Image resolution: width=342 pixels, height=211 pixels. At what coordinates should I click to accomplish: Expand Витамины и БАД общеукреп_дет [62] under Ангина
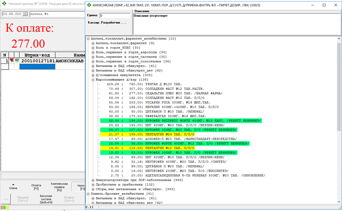(x=93, y=71)
